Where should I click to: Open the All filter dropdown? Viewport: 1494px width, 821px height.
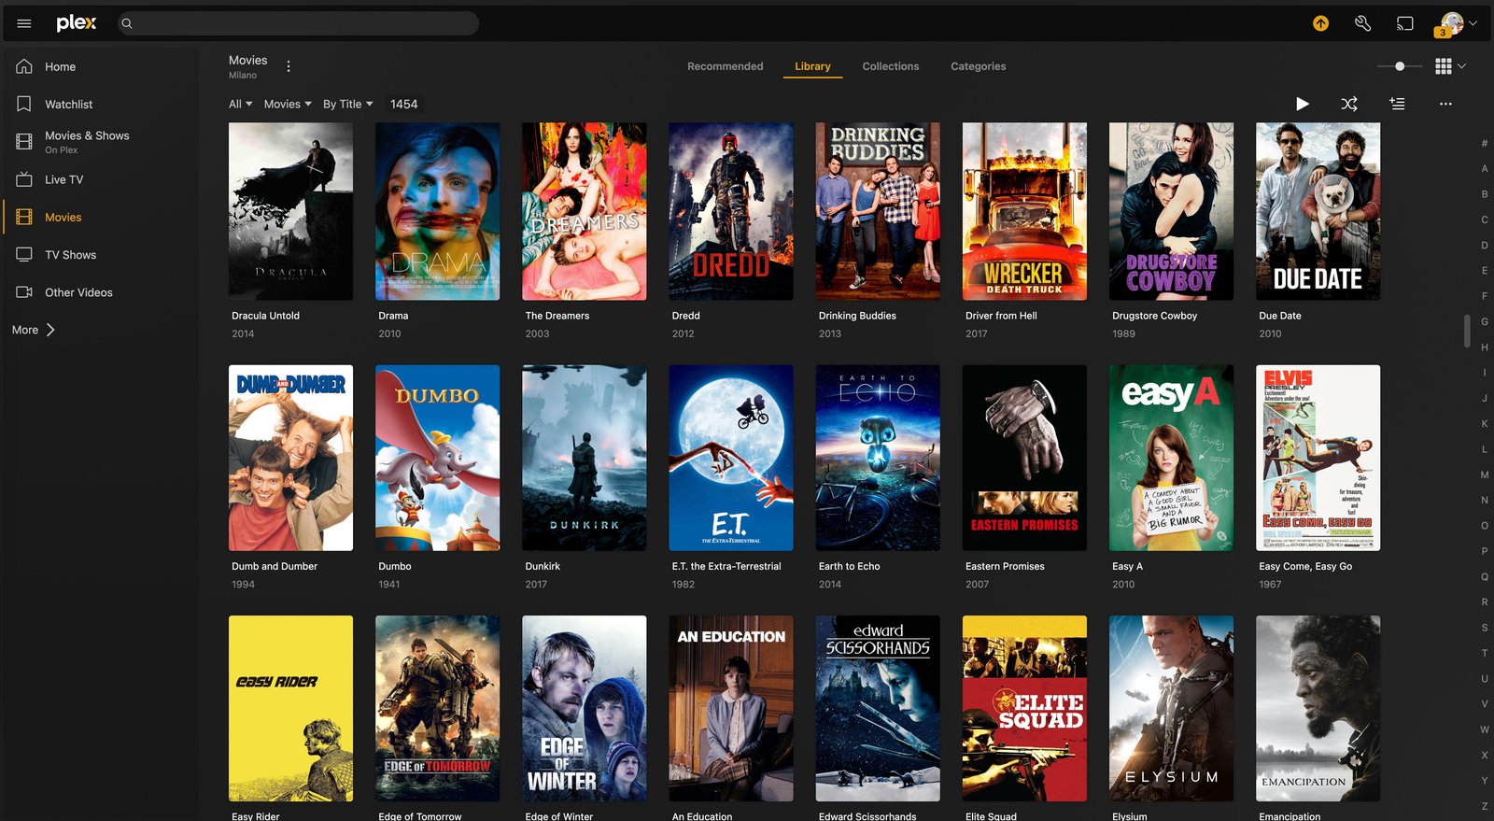[241, 104]
